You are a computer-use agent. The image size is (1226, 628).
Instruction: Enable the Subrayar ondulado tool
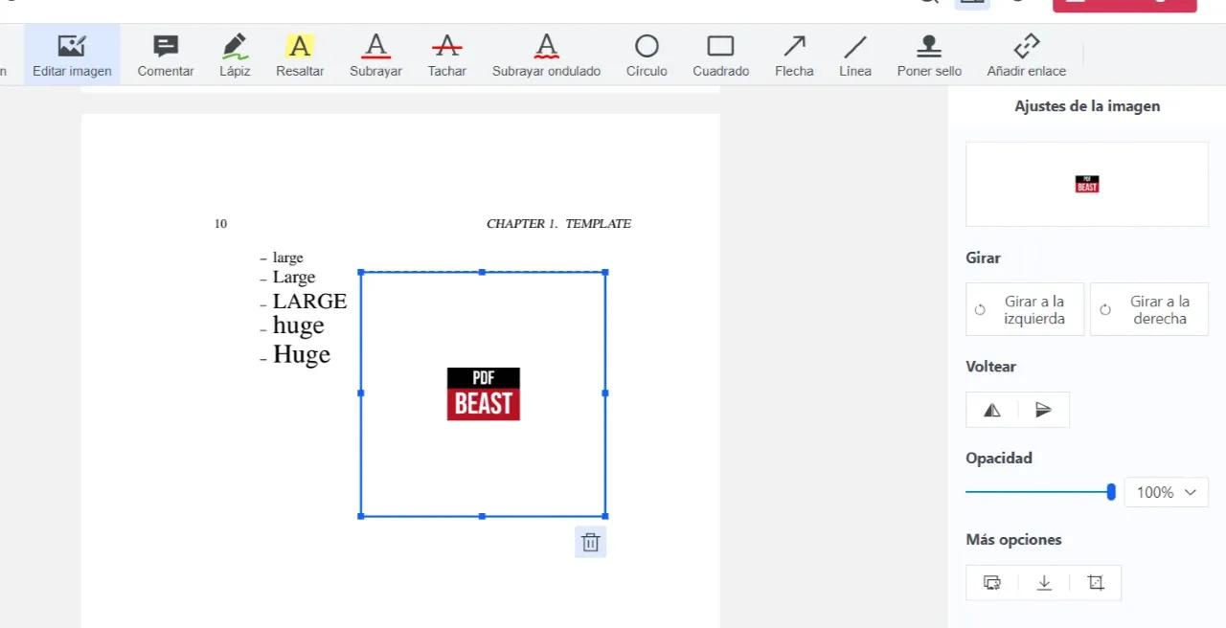[546, 56]
